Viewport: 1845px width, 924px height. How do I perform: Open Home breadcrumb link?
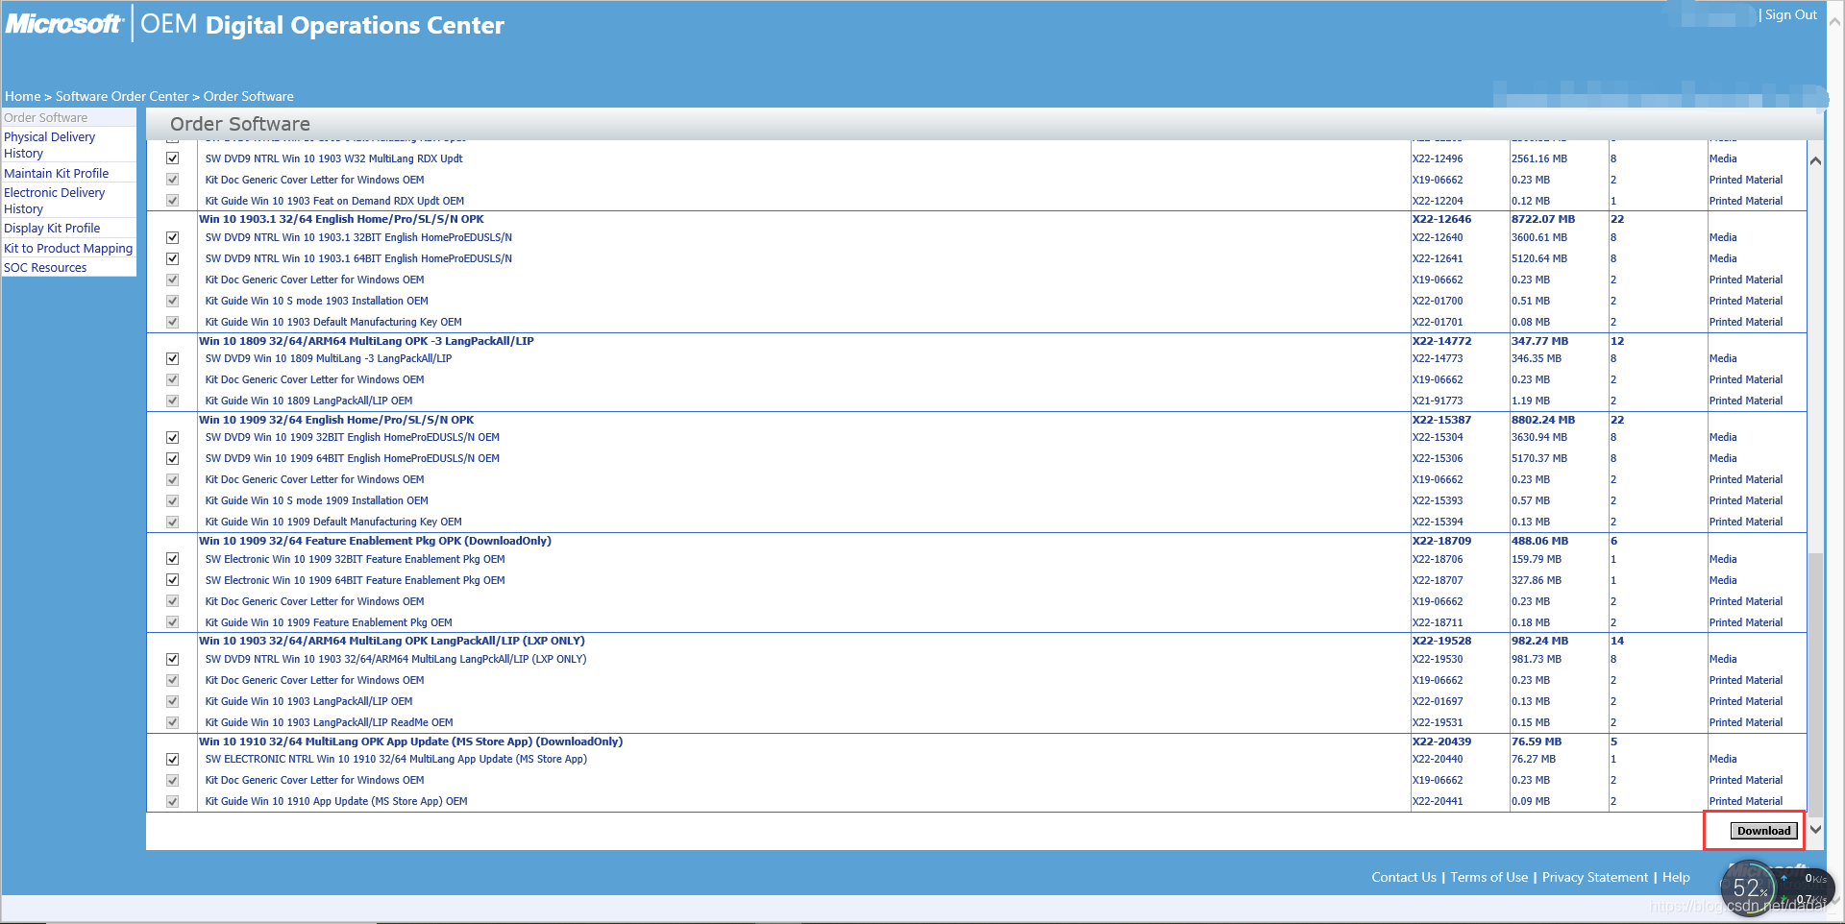23,96
